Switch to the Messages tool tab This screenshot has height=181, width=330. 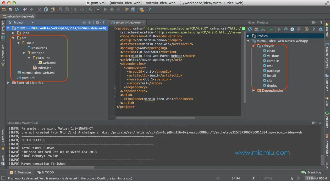20,172
